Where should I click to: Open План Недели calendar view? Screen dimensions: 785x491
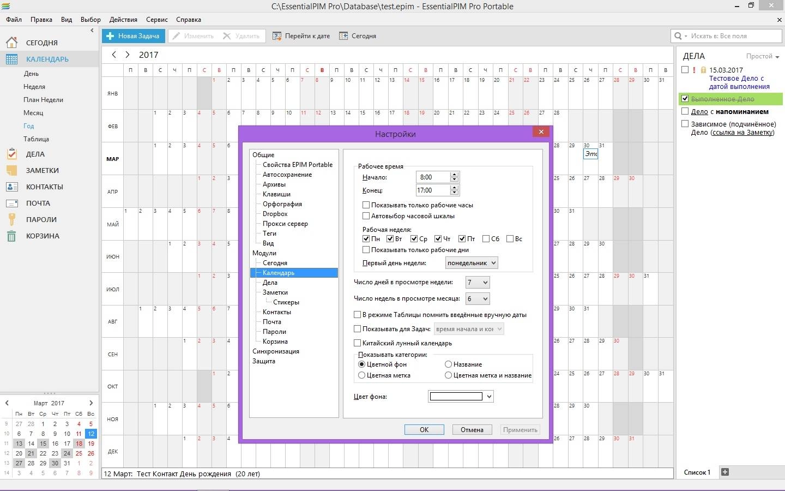(44, 100)
